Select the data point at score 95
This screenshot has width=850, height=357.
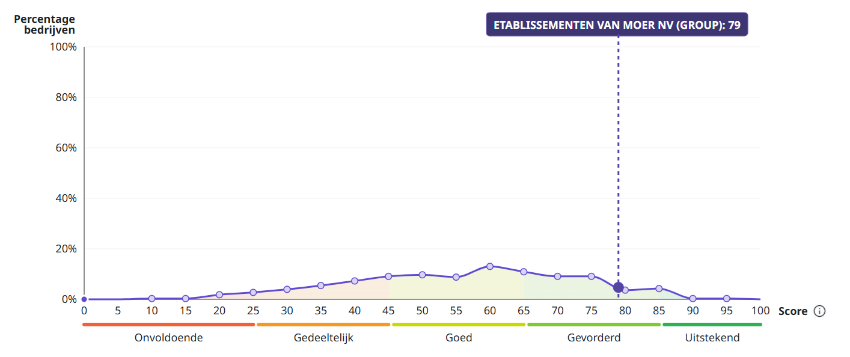[x=726, y=299]
